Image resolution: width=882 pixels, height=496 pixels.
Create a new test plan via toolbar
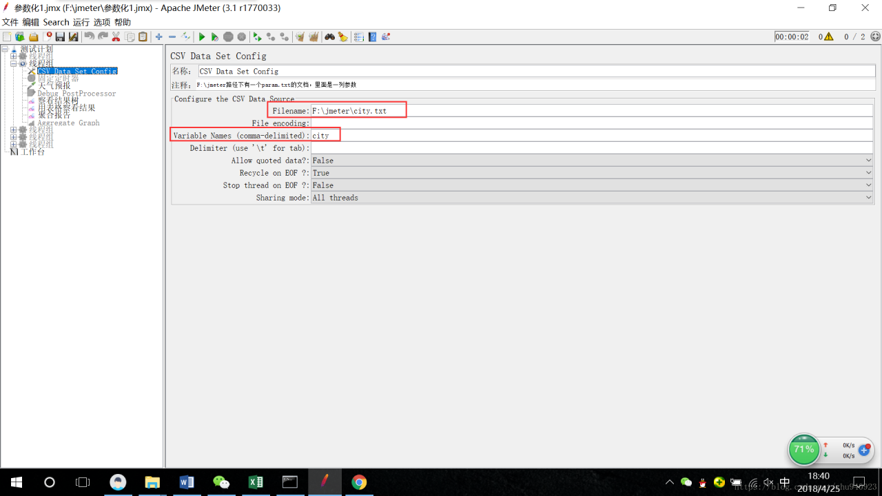click(x=7, y=37)
